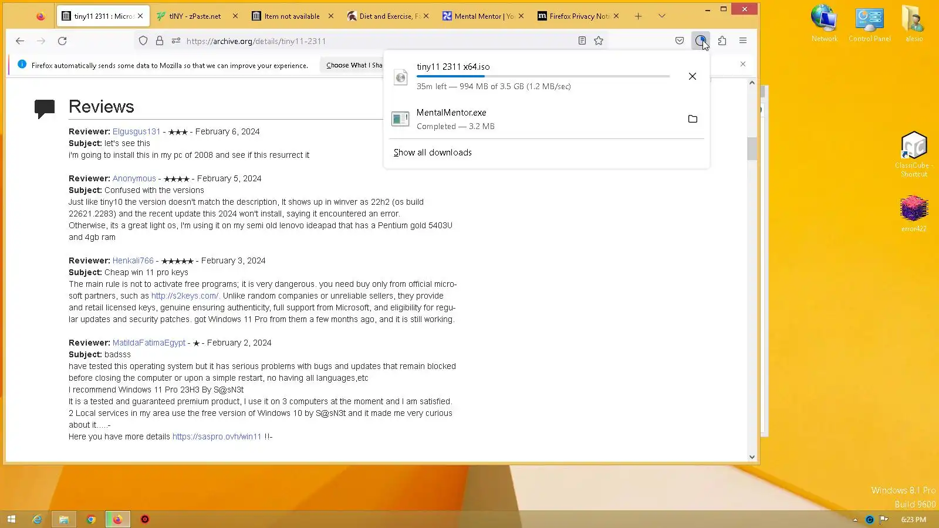This screenshot has height=528, width=939.
Task: Select the ClassiCube shortcut on desktop
Action: (914, 154)
